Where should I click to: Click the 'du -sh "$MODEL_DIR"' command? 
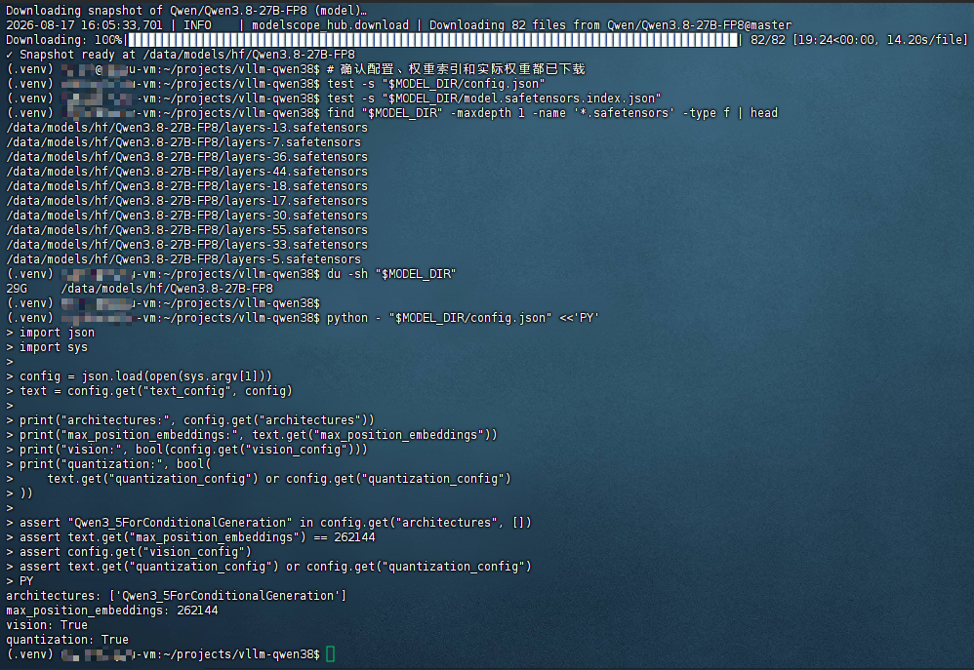[392, 274]
